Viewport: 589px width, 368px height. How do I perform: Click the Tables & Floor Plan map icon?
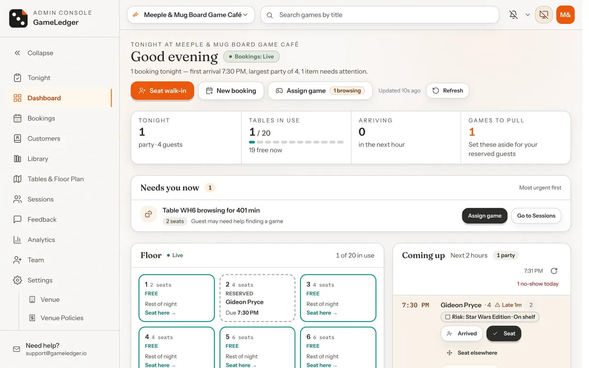pyautogui.click(x=17, y=179)
